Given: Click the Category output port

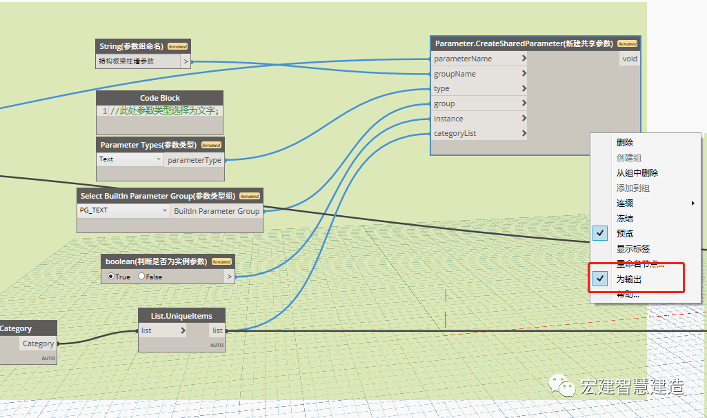Looking at the screenshot, I should (x=38, y=344).
